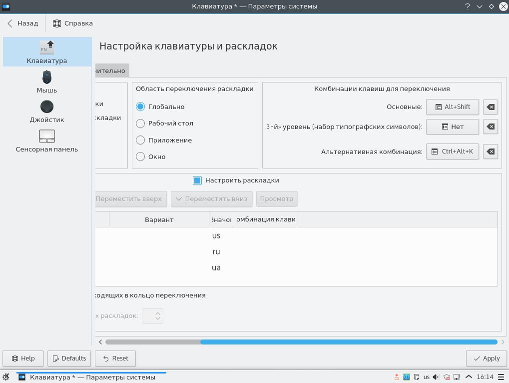The width and height of the screenshot is (509, 383).
Task: Open the Alt+Shift shortcut selector
Action: pyautogui.click(x=452, y=107)
